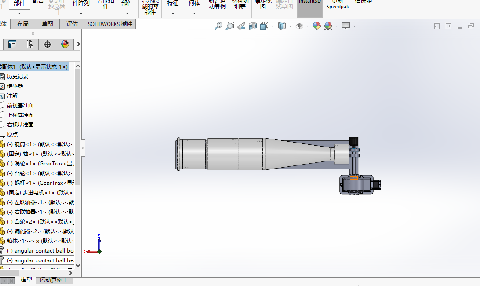480x286 pixels.
Task: Click the 注解 annotations item
Action: (x=12, y=96)
